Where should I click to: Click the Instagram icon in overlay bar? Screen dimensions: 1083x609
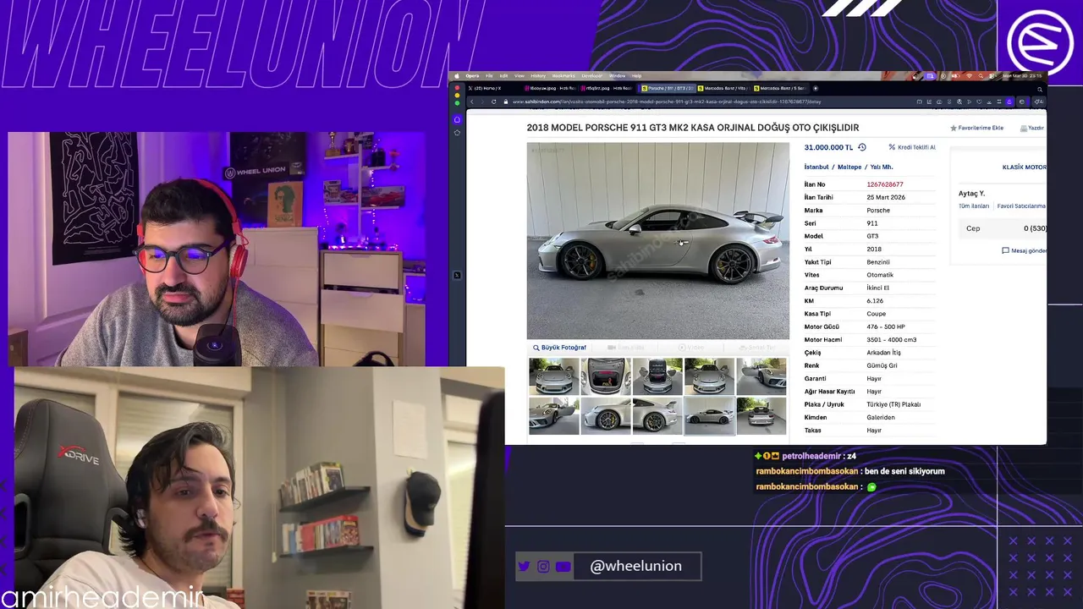pyautogui.click(x=543, y=567)
